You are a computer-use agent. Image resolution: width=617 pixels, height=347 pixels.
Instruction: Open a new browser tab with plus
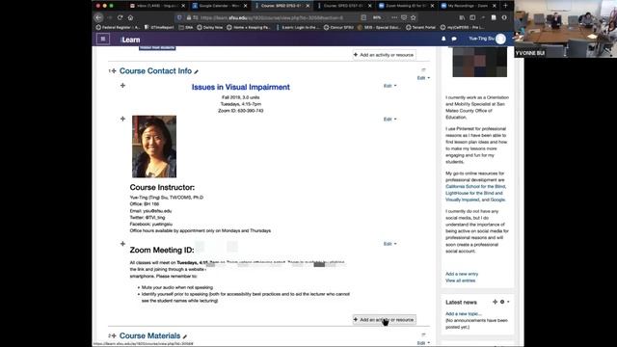pos(505,6)
